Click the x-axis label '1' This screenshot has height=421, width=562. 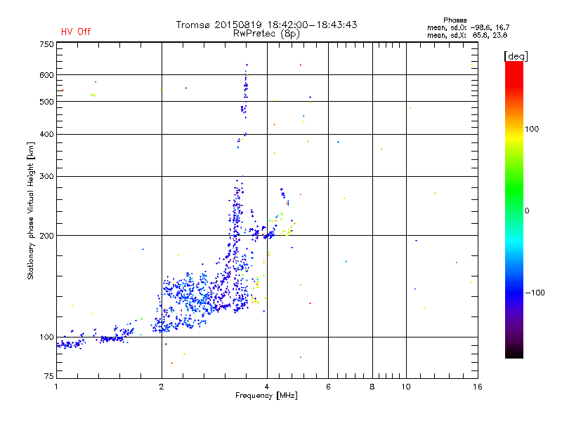pyautogui.click(x=56, y=387)
